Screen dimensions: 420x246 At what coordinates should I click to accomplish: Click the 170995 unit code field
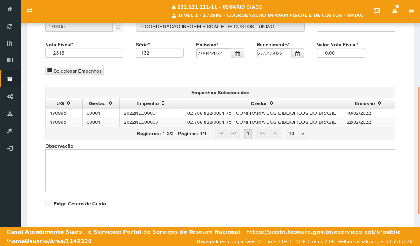tap(79, 27)
